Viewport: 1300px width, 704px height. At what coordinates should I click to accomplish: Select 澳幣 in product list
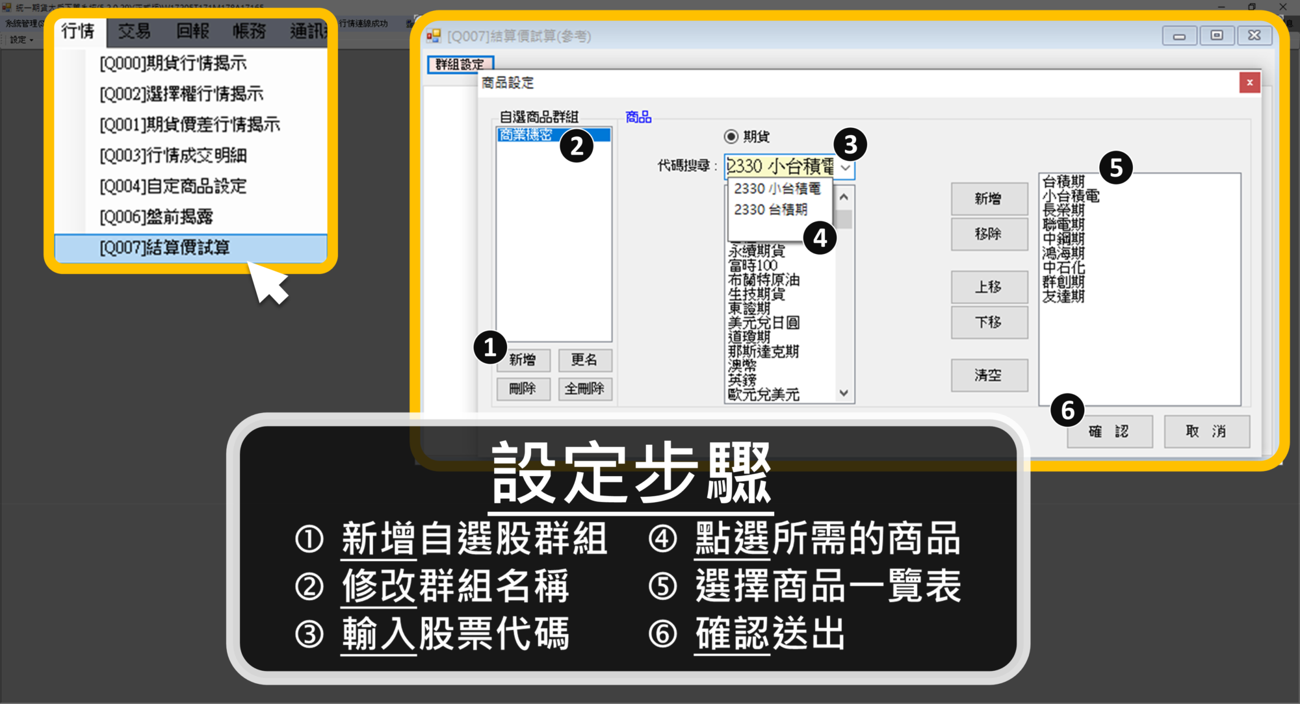point(742,366)
